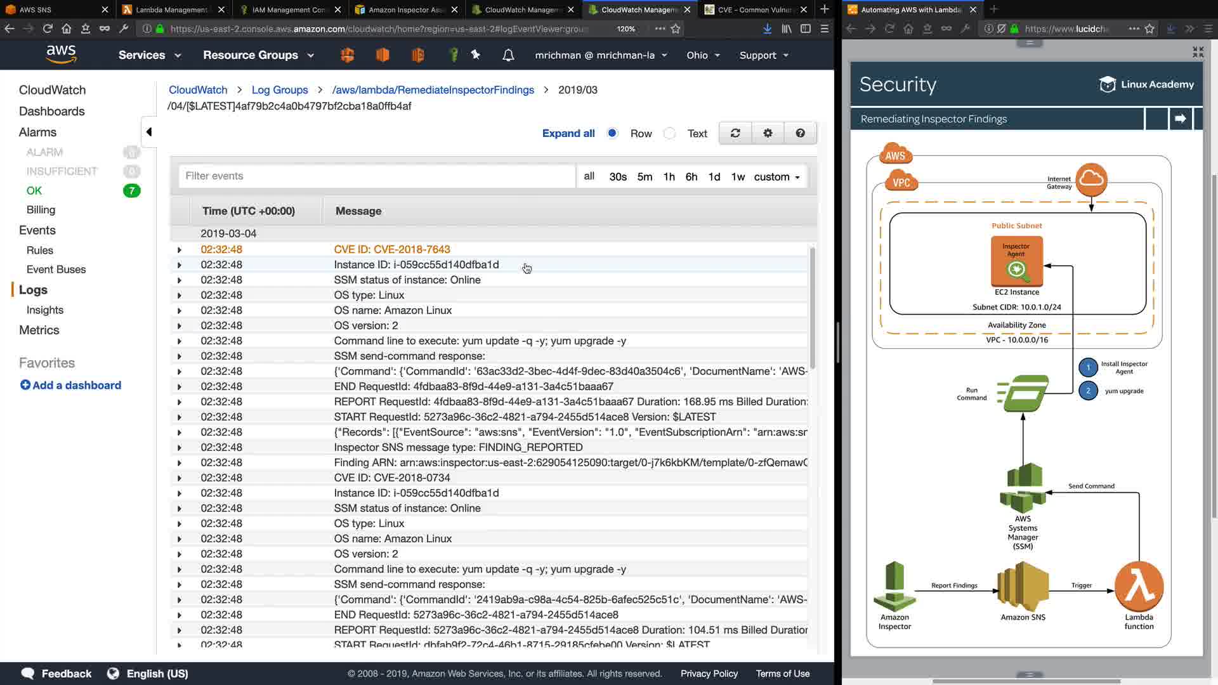Click the help question mark icon

pos(800,133)
